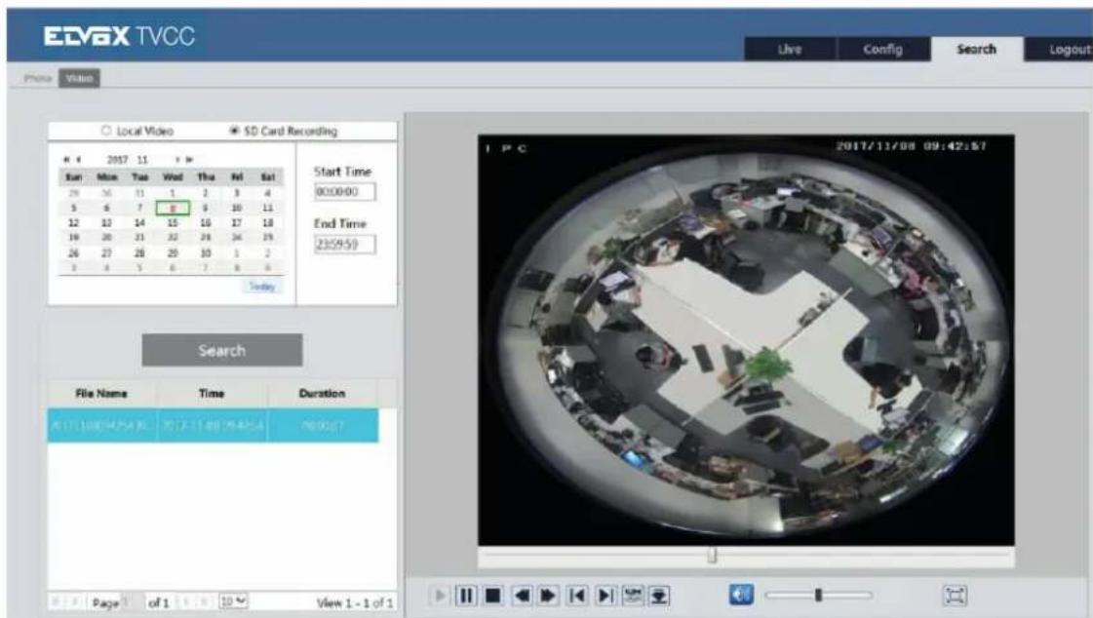Click the download icon in playback bar
Screen dimensions: 1093x618
(659, 596)
